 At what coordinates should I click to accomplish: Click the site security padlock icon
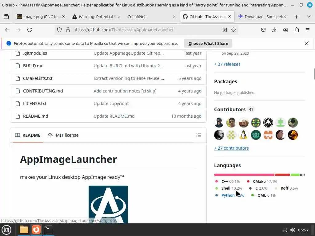tap(68, 30)
